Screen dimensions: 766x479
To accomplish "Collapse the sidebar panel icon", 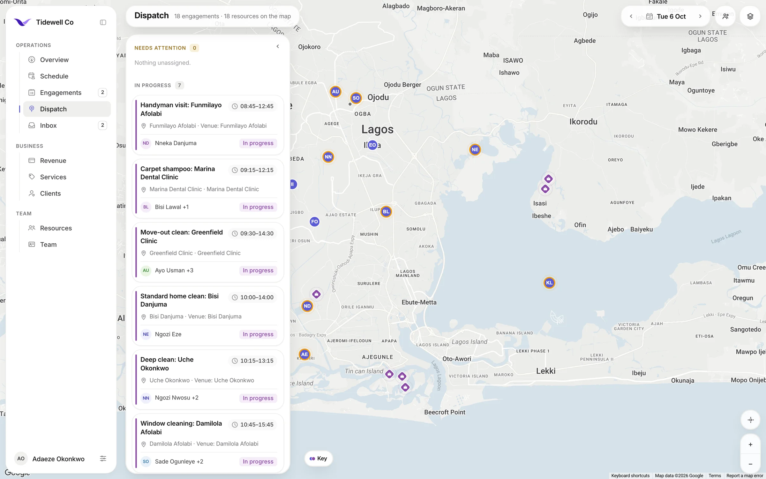I will point(103,22).
